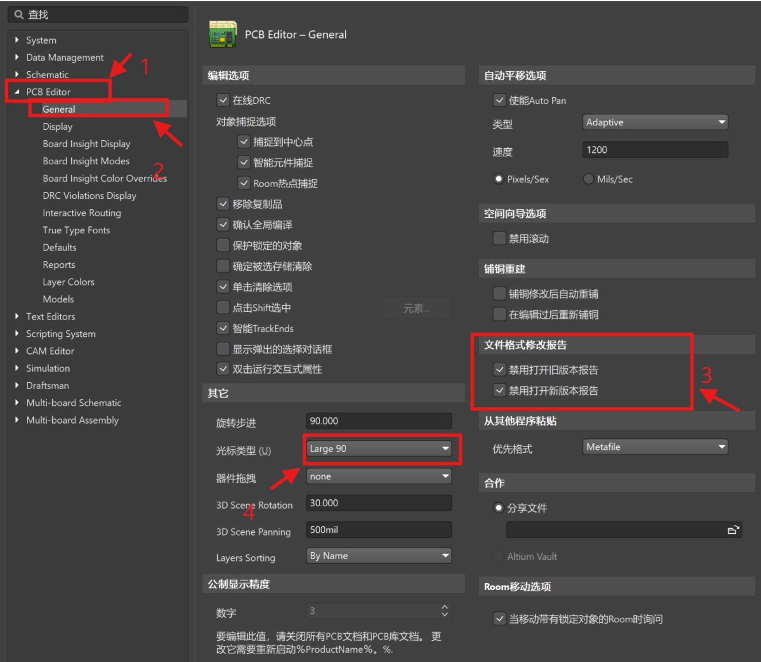This screenshot has height=662, width=761.
Task: Expand the Schematic tree node
Action: pyautogui.click(x=16, y=74)
